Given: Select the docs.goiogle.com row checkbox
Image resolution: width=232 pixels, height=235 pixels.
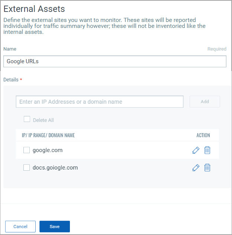Looking at the screenshot, I should [x=26, y=167].
